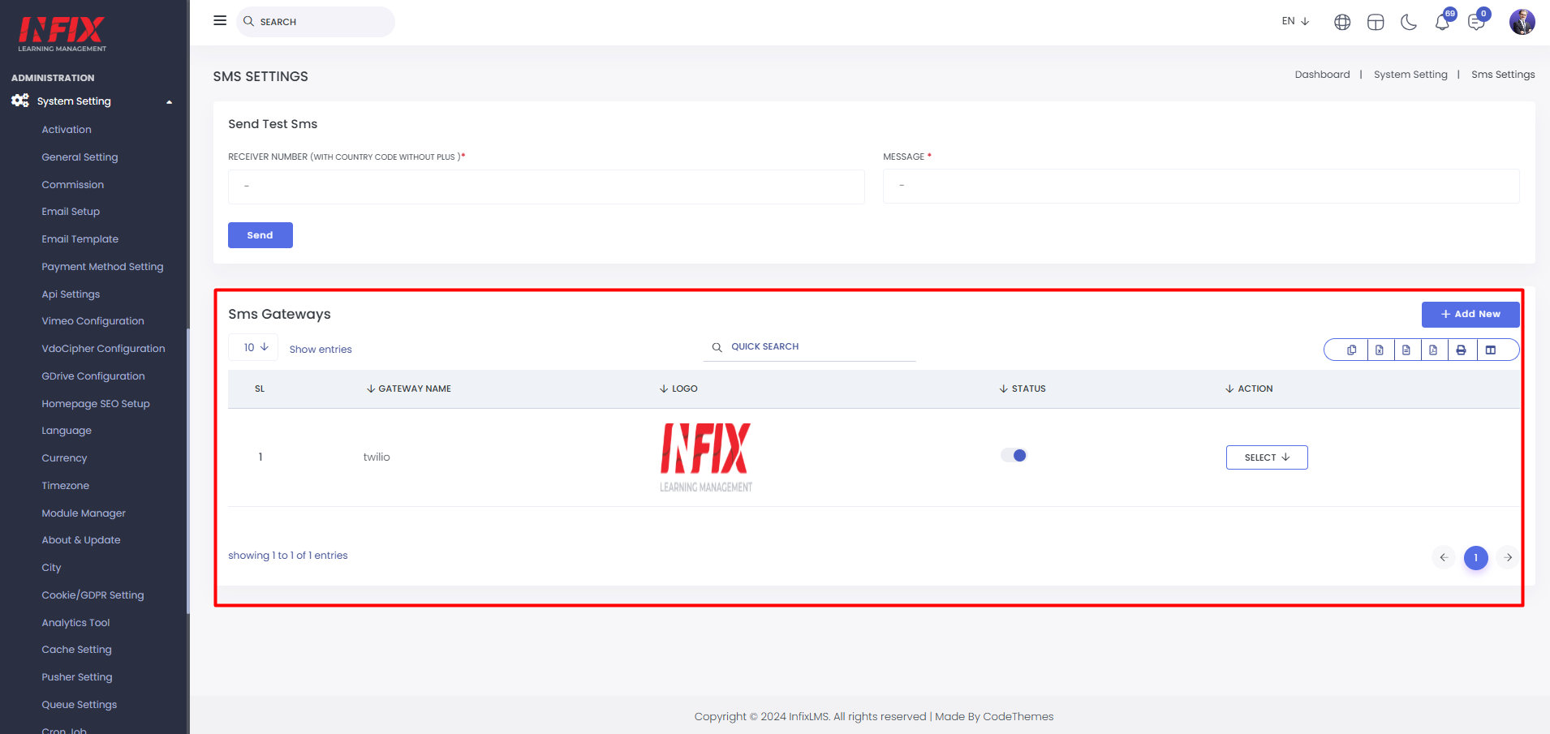The height and width of the screenshot is (734, 1550).
Task: Open About & Update in sidebar
Action: (x=81, y=540)
